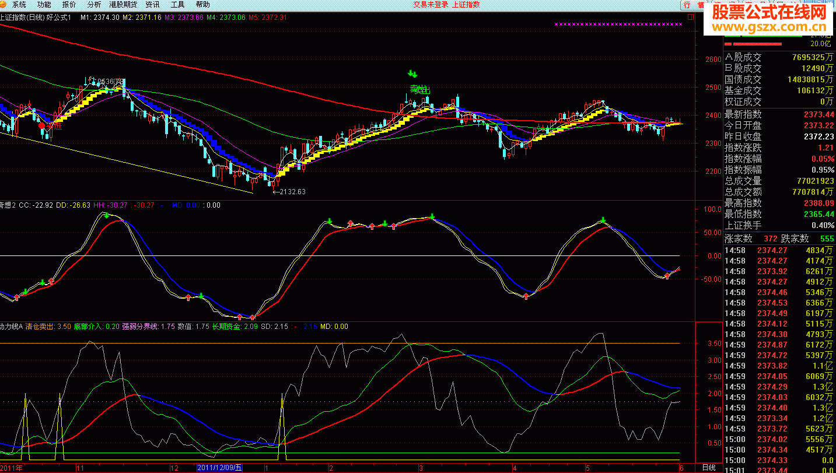Click the HH: -30.27 indicator label

[x=111, y=205]
